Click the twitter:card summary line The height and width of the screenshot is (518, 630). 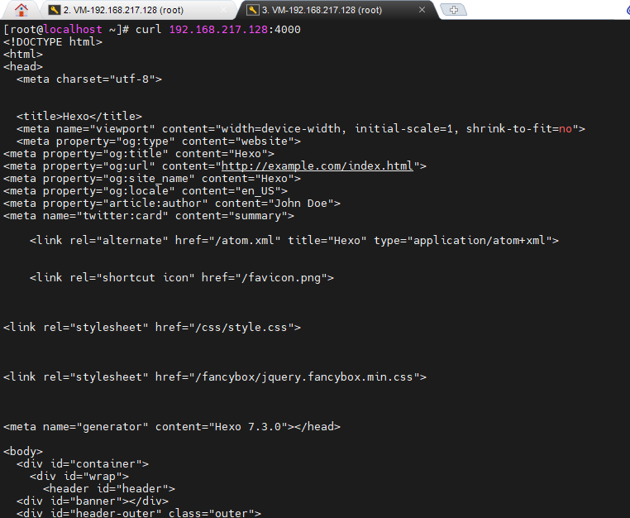point(149,216)
